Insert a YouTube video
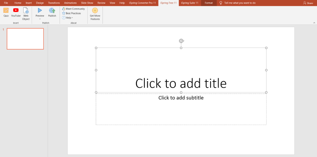This screenshot has width=317, height=157. click(x=16, y=12)
